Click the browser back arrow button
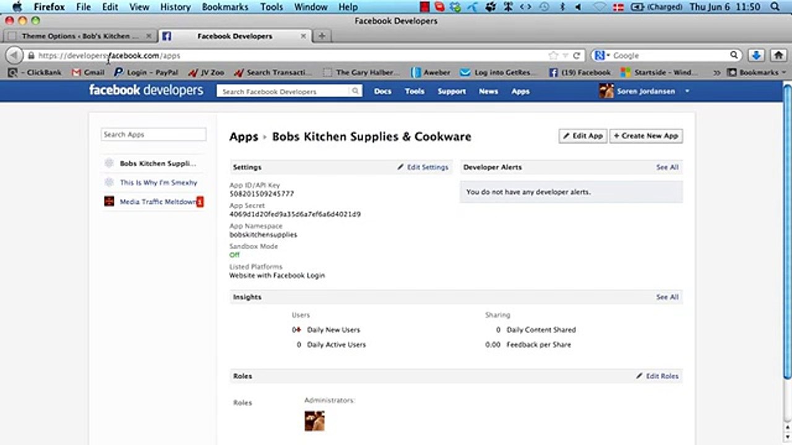Image resolution: width=792 pixels, height=445 pixels. (14, 55)
